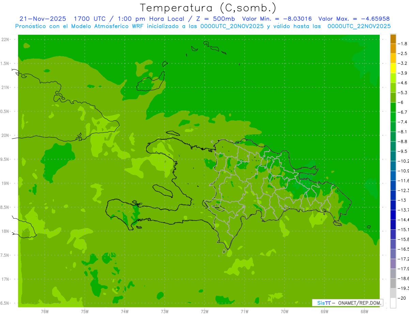This screenshot has width=409, height=316.
Task: Click the '-11.6' colorbar value
Action: 404,181
